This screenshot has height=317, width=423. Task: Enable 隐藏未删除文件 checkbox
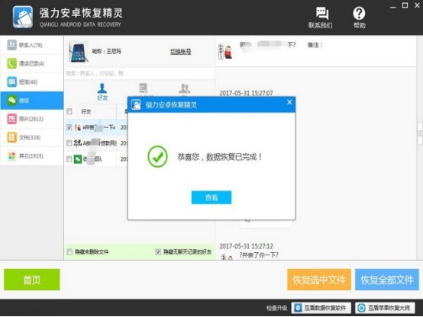[x=69, y=251]
